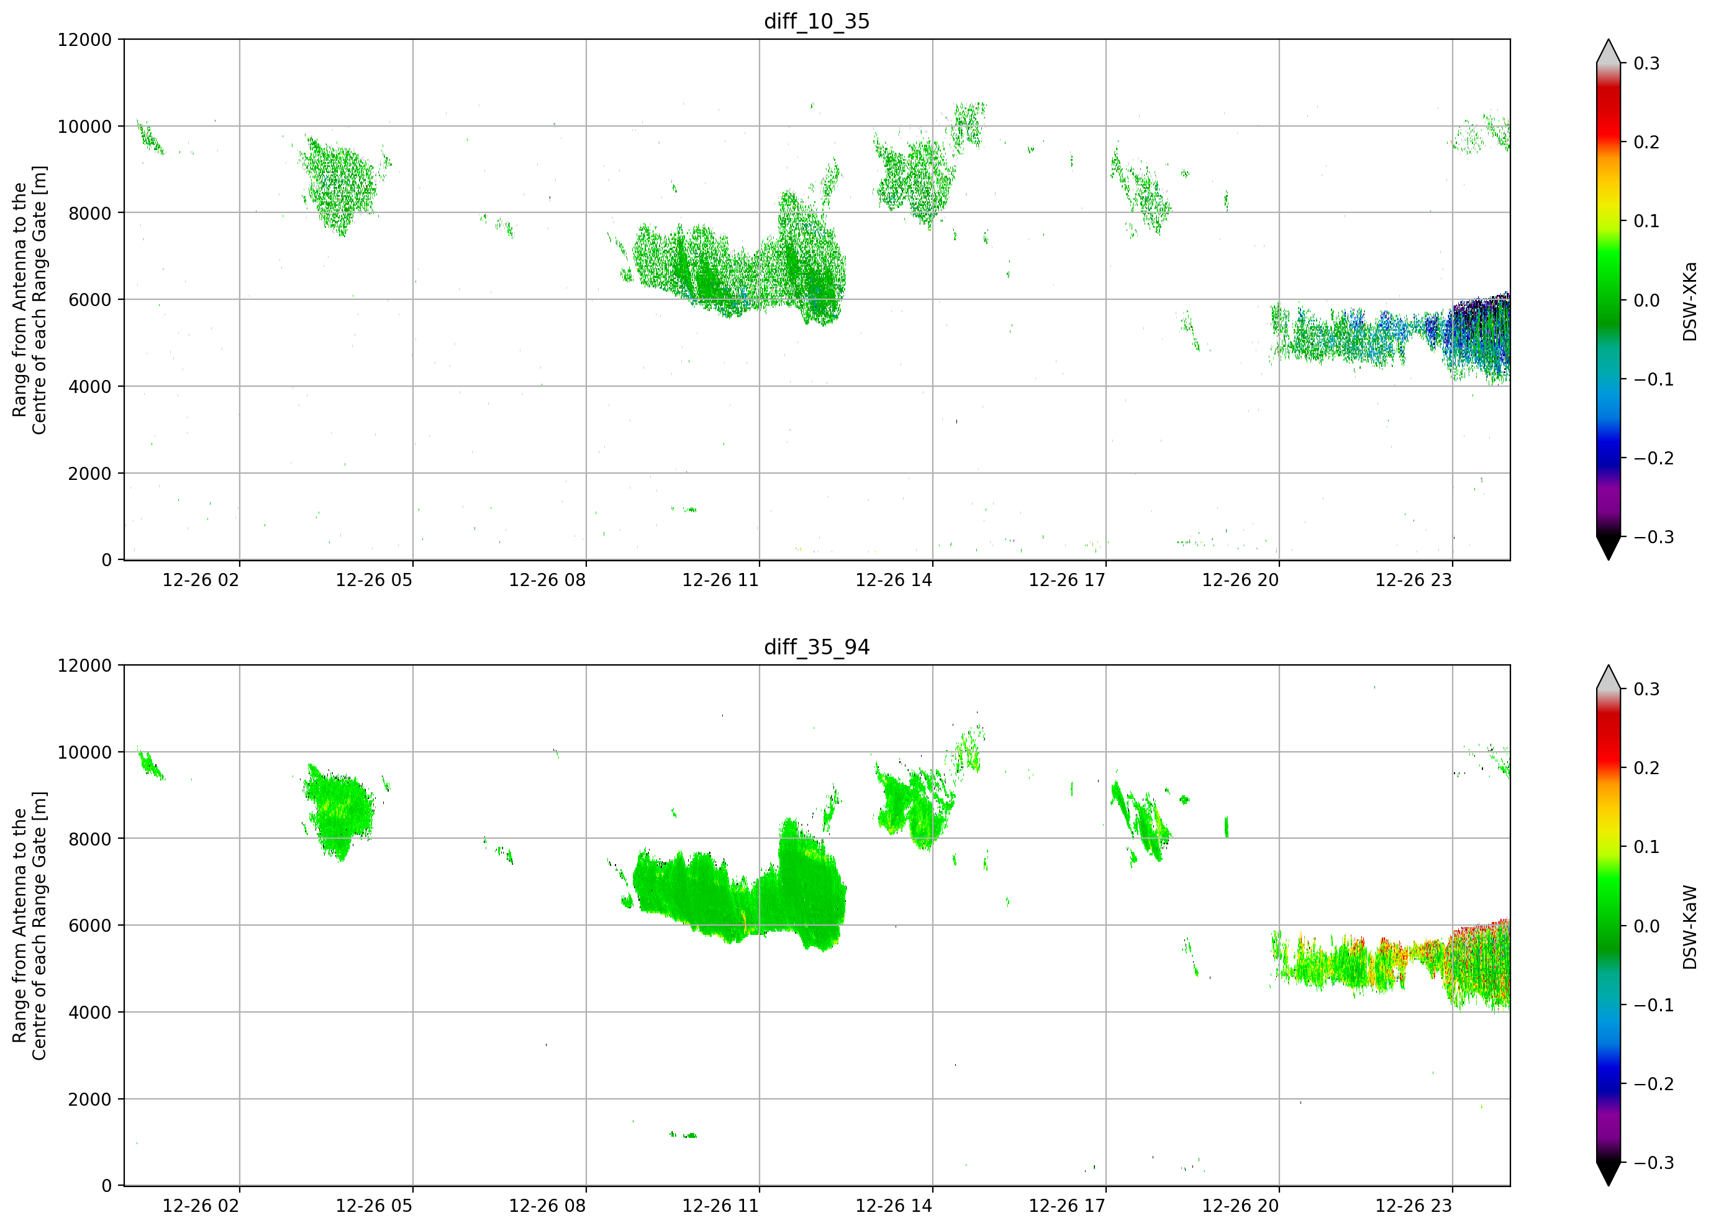Click '12-26 20' x-tick under diff_35_94 plot
1711x1228 pixels.
tap(1240, 1206)
